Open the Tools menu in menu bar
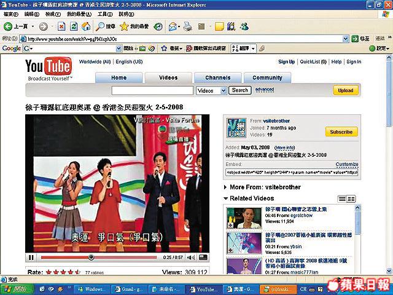The image size is (393, 295). pyautogui.click(x=105, y=14)
